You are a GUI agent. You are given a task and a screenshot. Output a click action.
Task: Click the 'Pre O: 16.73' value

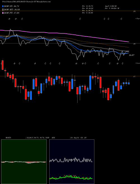[88, 6]
